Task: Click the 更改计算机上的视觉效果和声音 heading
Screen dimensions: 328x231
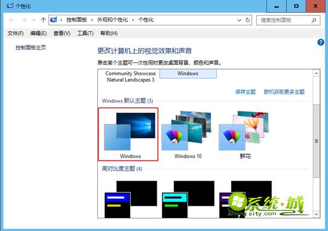Action: [x=144, y=51]
